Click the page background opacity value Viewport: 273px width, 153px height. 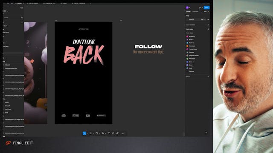(203, 20)
